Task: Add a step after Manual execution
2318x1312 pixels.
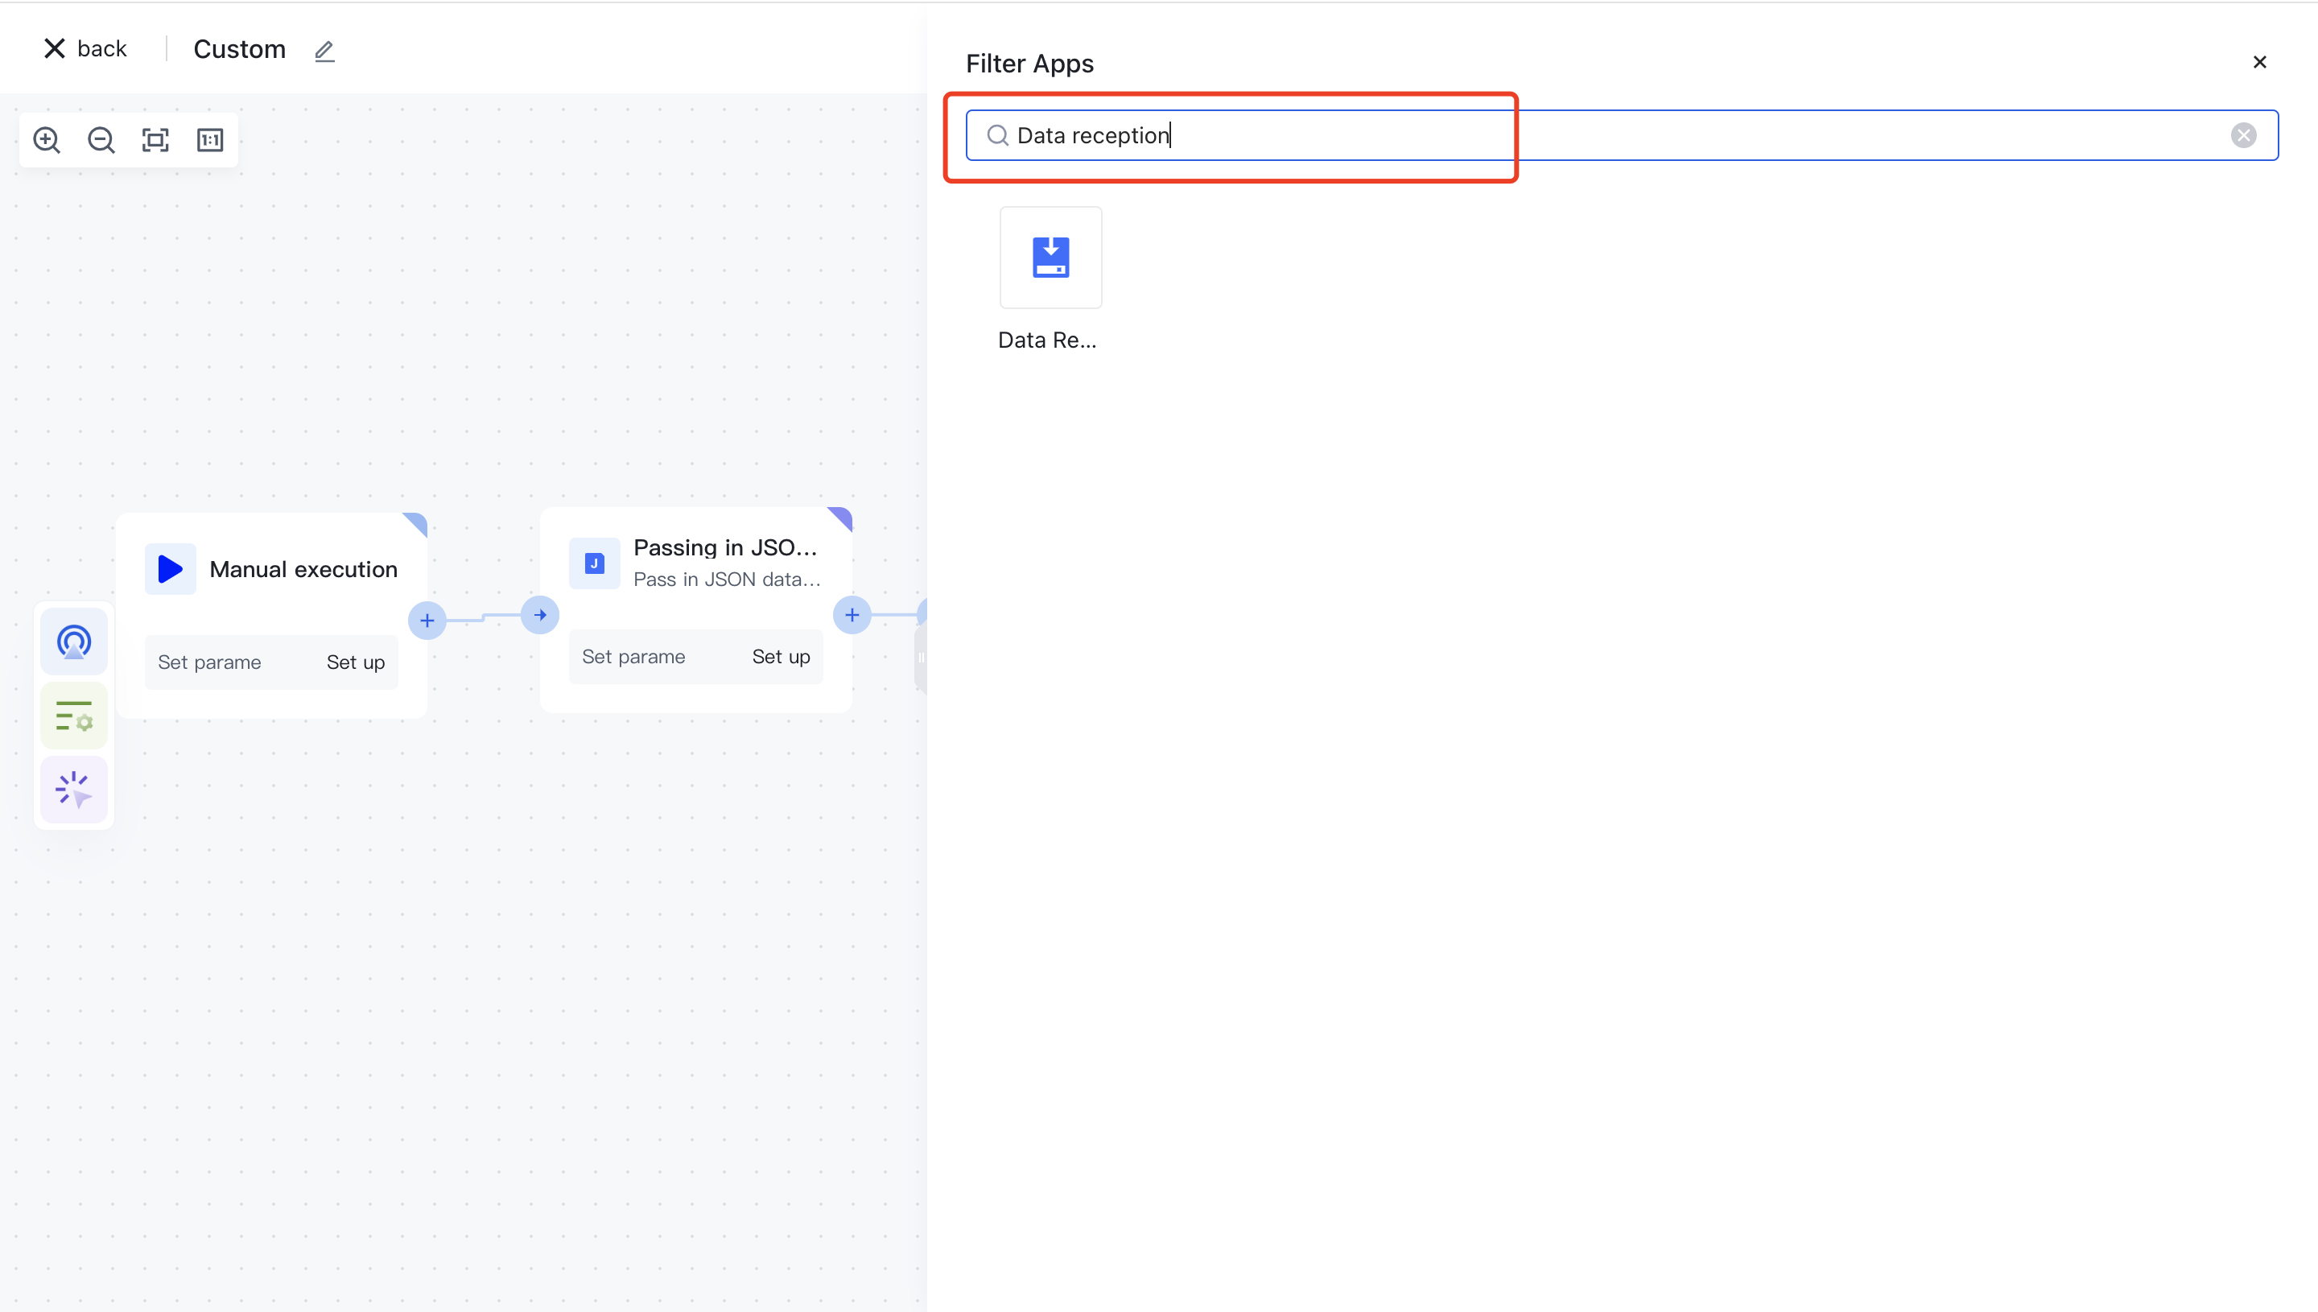Action: 427,621
